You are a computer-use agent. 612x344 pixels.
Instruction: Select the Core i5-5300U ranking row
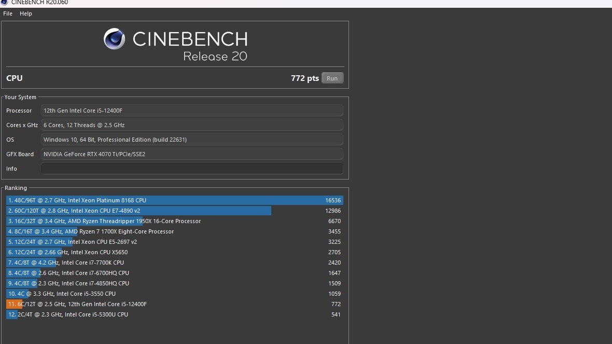(x=174, y=314)
